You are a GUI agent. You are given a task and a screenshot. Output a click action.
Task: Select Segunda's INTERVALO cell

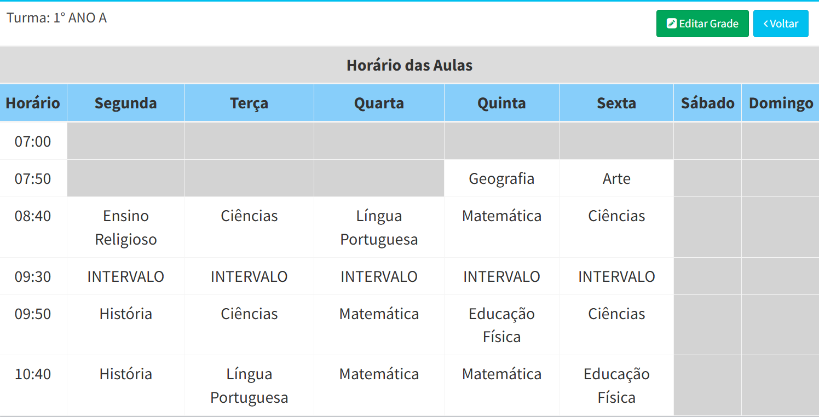[x=125, y=276]
